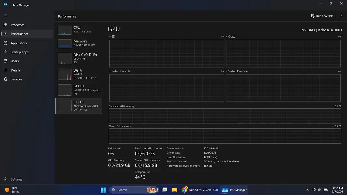Click the NVIDIA Quadro RTX 3000 heading
Viewport: 347px width, 195px height.
[322, 30]
